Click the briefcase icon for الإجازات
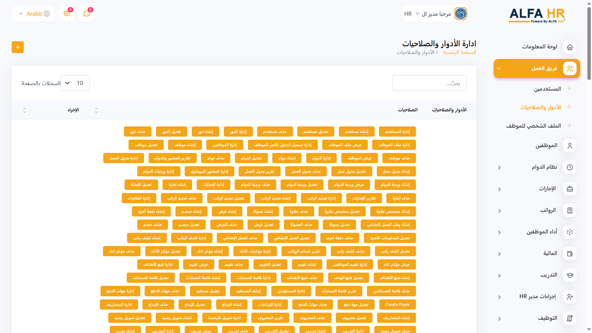The height and width of the screenshot is (333, 592). [x=569, y=189]
